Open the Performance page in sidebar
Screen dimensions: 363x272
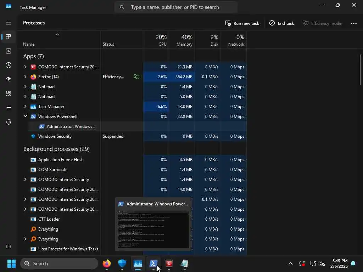[9, 51]
